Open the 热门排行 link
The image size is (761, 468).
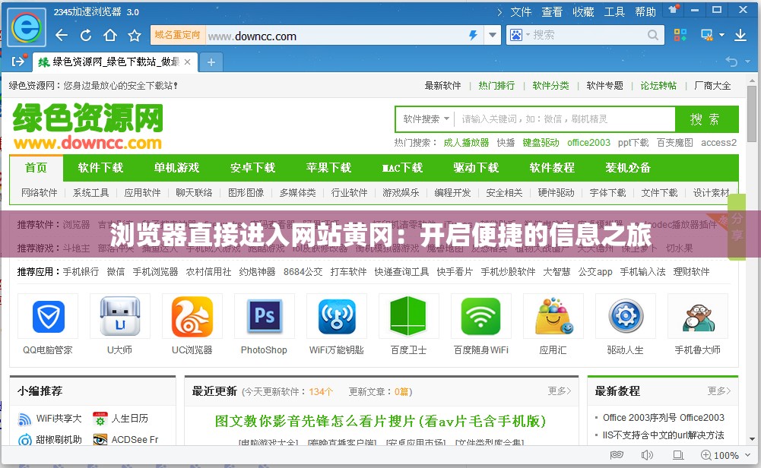[496, 85]
